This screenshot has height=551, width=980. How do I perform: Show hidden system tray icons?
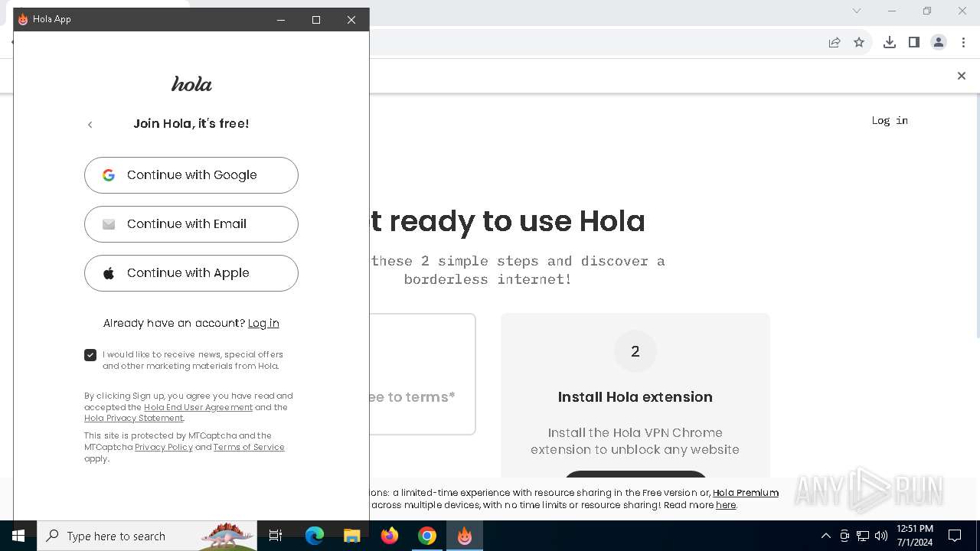[x=825, y=536]
